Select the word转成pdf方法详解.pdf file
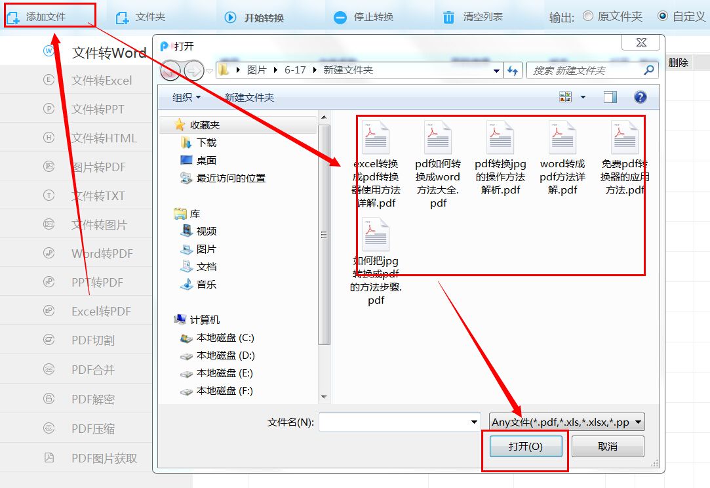The height and width of the screenshot is (488, 710). coord(562,157)
